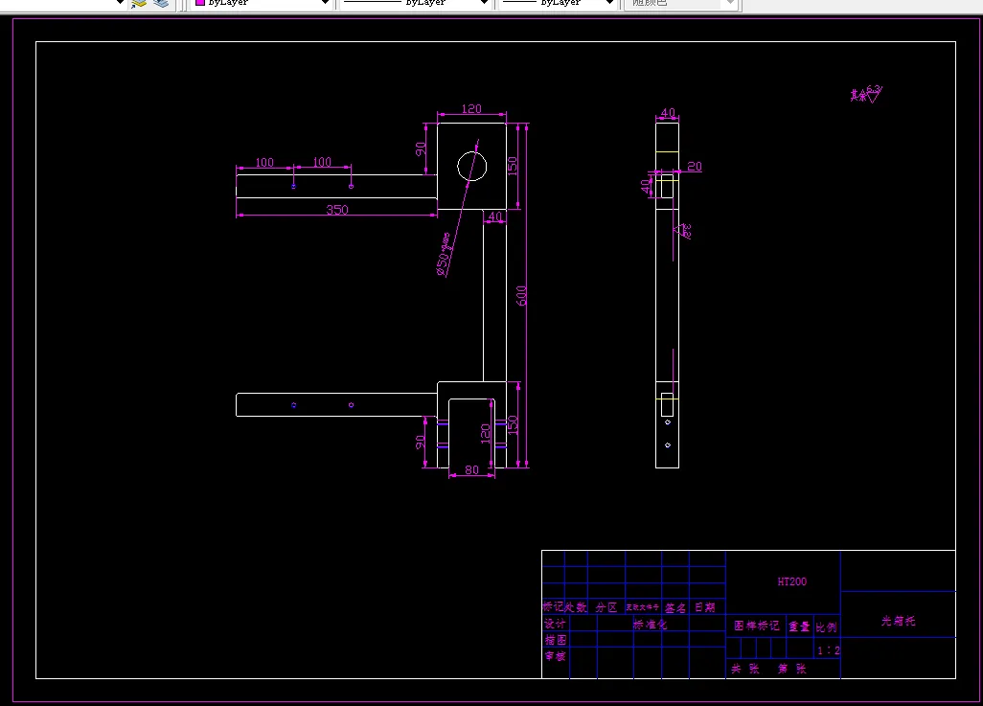Viewport: 983px width, 706px height.
Task: Select the 审核 label in title block
Action: pos(555,656)
